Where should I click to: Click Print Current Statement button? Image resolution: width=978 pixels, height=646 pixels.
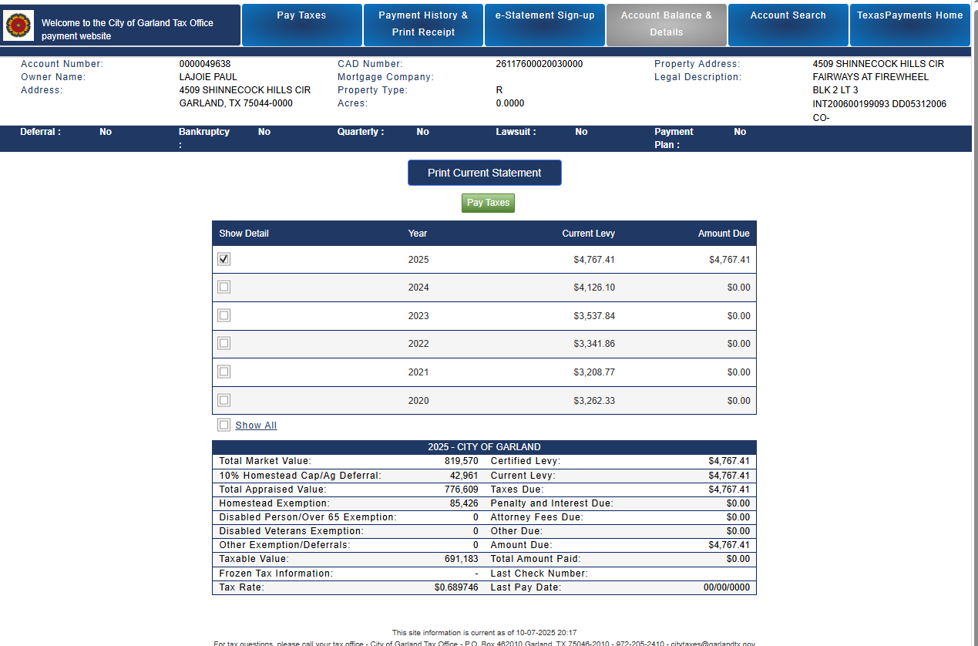point(484,173)
